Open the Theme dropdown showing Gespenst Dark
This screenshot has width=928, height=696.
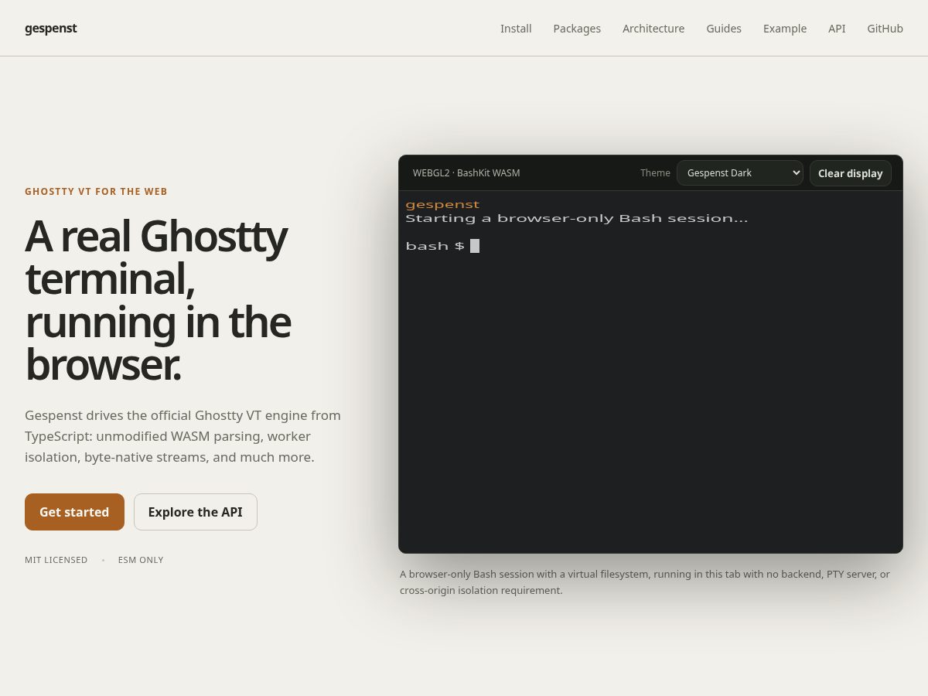(740, 173)
